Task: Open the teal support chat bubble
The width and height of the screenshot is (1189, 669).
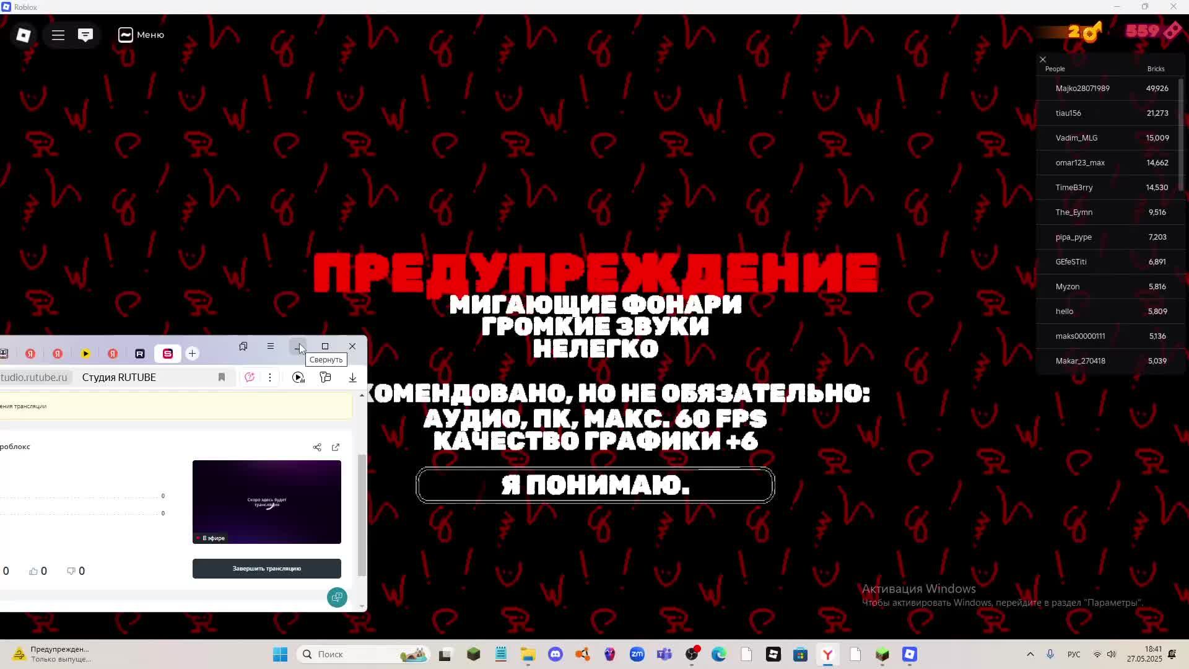Action: pos(337,597)
